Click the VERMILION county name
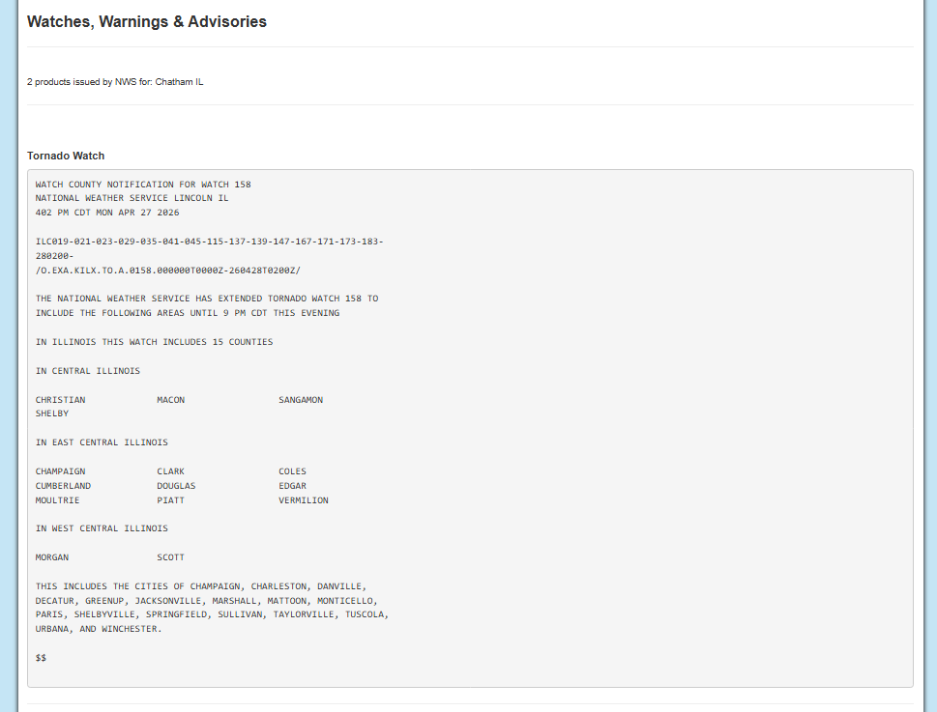937x712 pixels. pyautogui.click(x=304, y=500)
